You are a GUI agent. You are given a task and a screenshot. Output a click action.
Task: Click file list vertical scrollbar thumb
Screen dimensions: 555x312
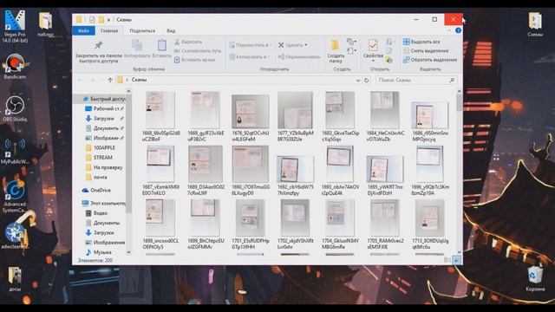coord(459,103)
